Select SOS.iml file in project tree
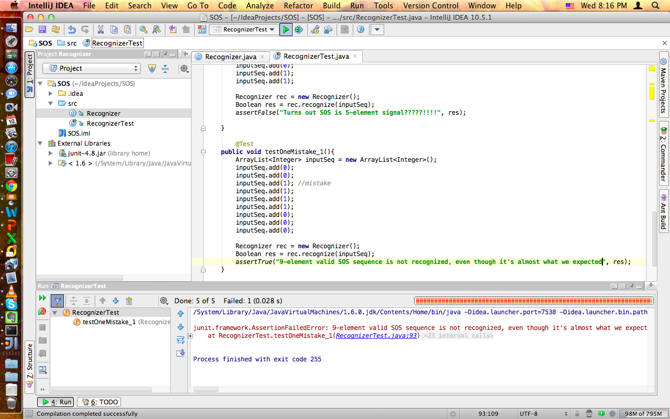670x419 pixels. tap(79, 134)
